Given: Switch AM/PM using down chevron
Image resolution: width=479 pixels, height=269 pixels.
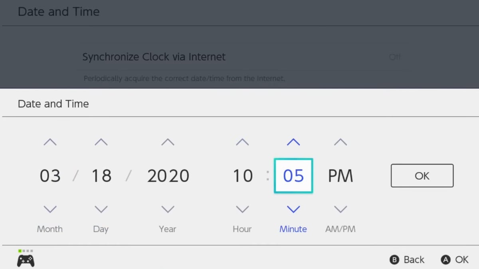Looking at the screenshot, I should coord(340,209).
